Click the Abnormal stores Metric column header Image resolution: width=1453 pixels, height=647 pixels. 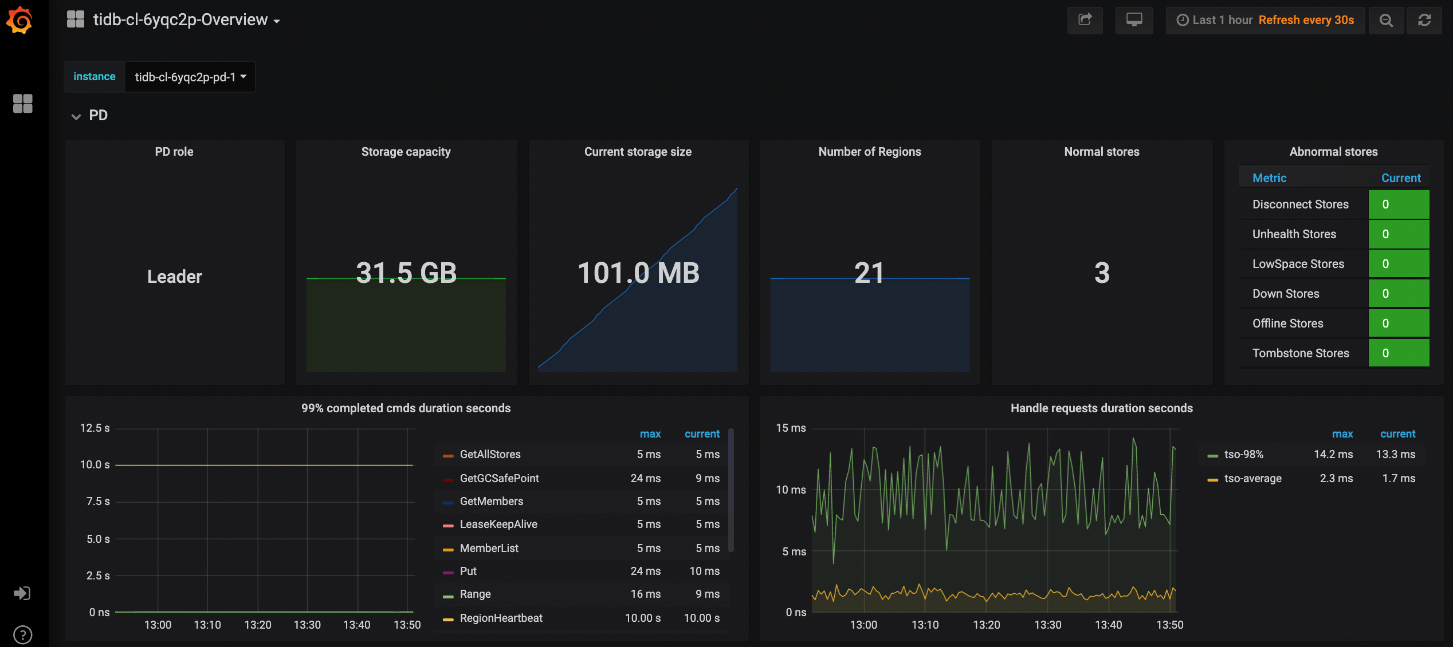click(1270, 177)
